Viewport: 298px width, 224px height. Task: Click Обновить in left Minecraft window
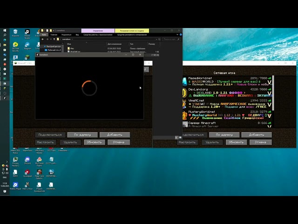pyautogui.click(x=95, y=142)
